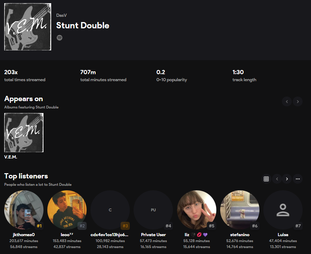Open stefanino's listener avatar
Viewport: 311px width, 254px height.
[239, 210]
